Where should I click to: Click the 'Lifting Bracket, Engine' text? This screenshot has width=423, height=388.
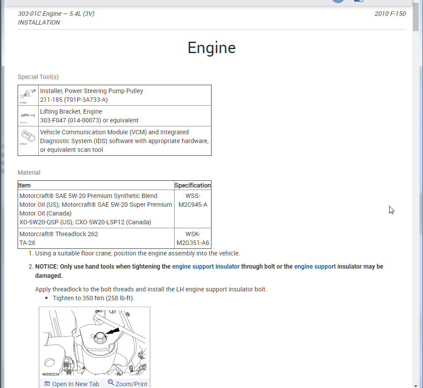click(x=71, y=111)
